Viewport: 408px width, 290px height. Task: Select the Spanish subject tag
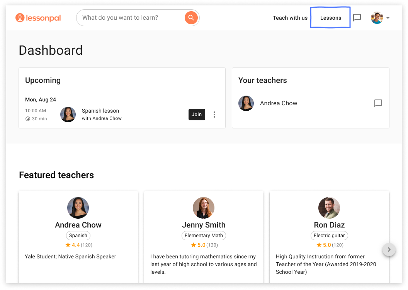pos(78,236)
